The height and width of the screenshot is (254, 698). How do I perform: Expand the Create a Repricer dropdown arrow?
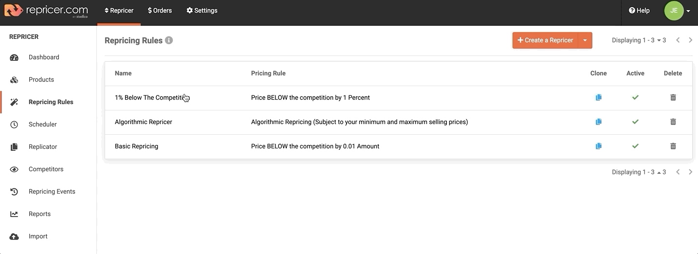(585, 40)
